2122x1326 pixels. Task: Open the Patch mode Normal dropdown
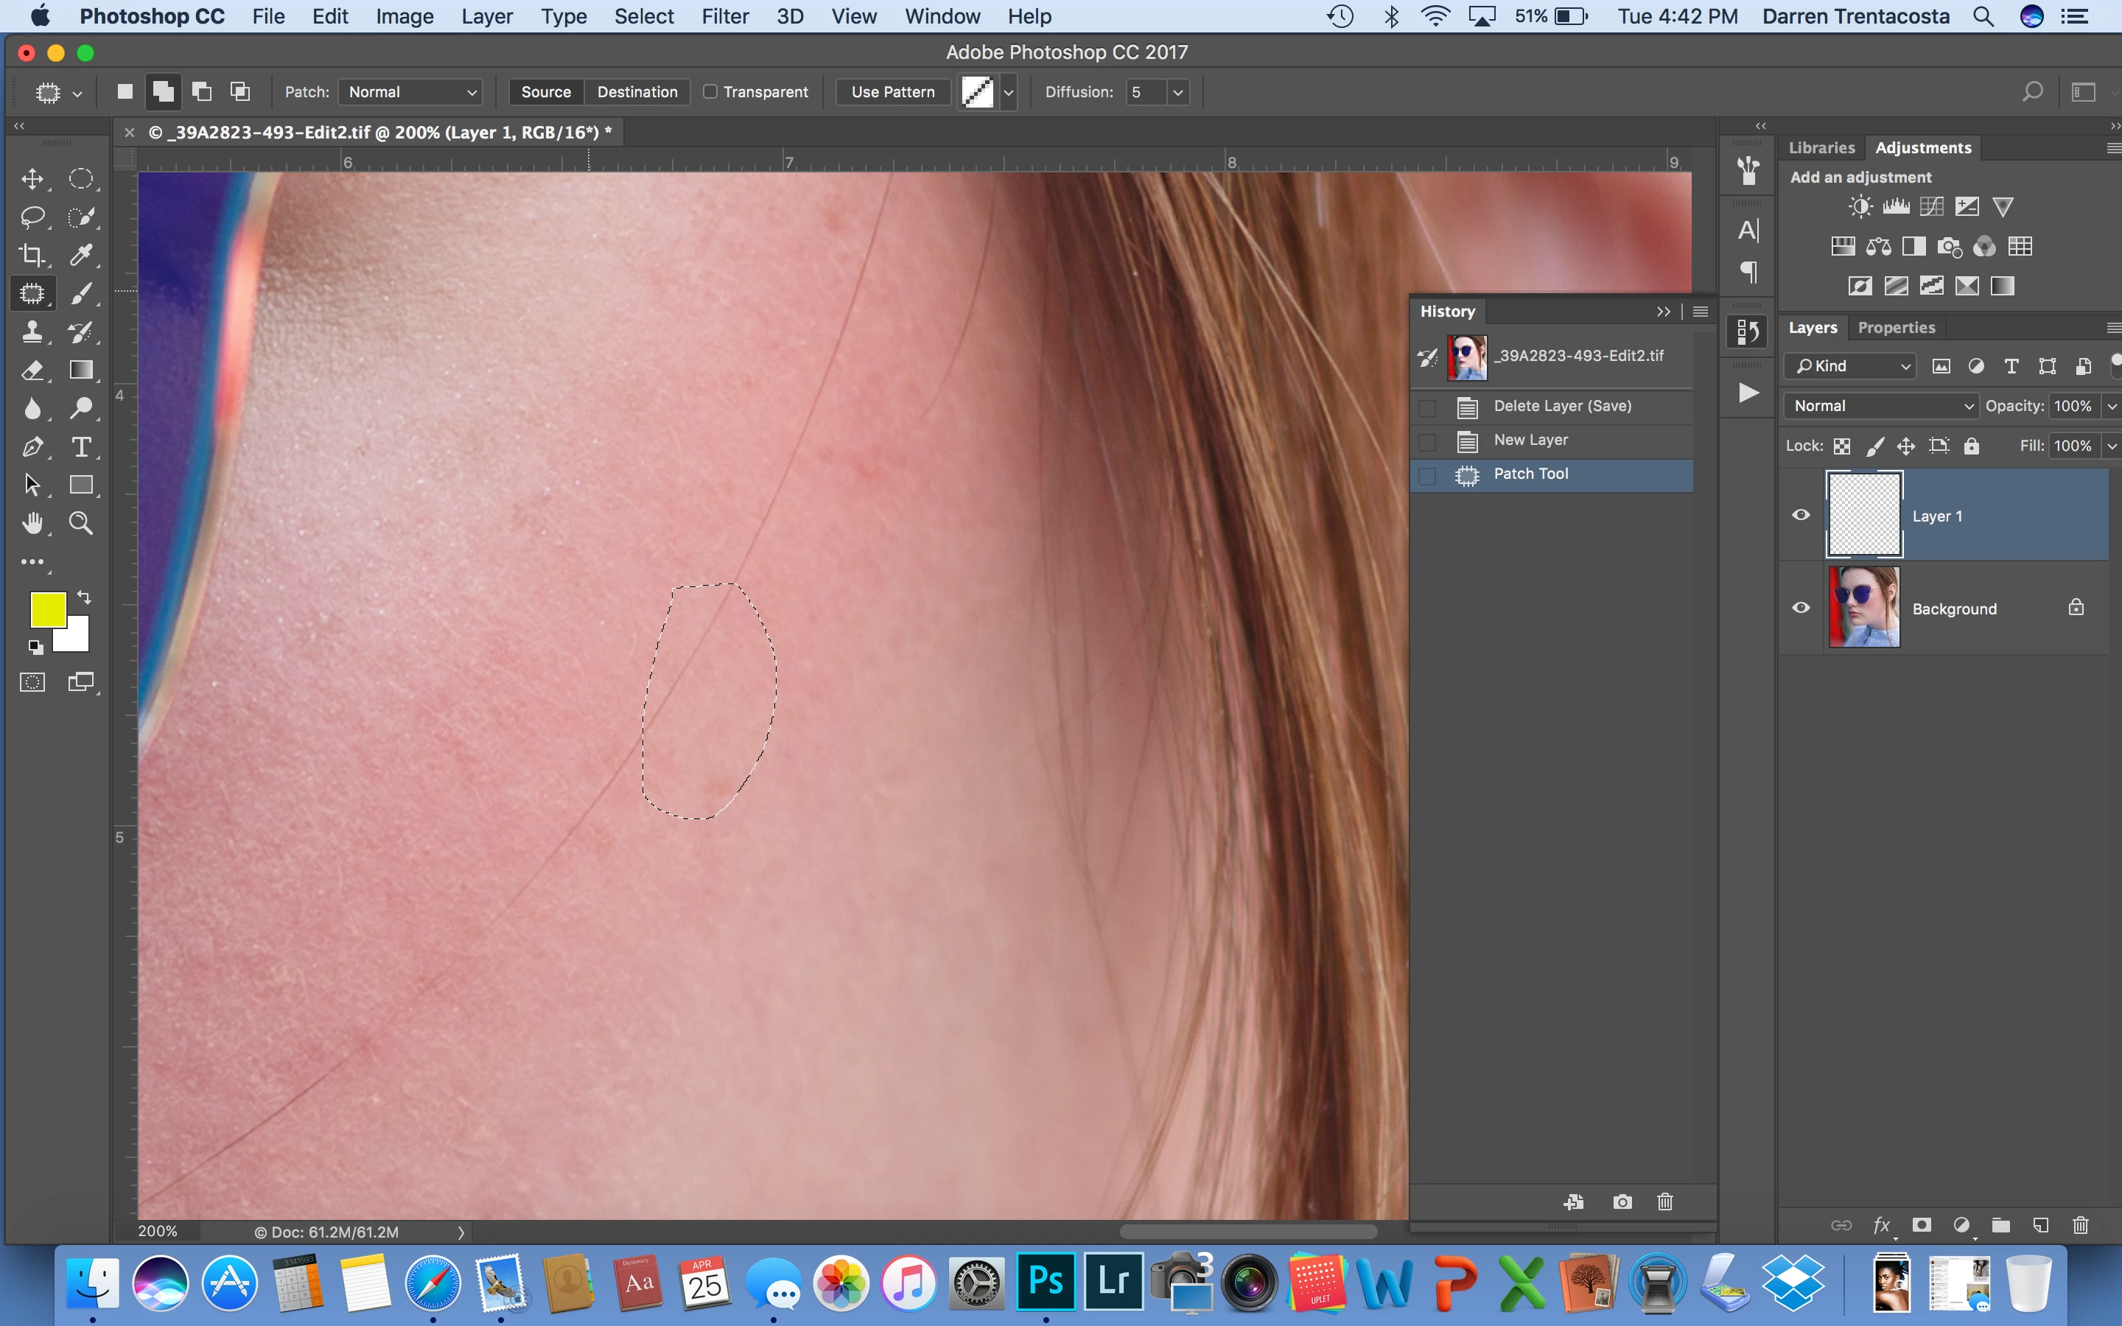410,92
